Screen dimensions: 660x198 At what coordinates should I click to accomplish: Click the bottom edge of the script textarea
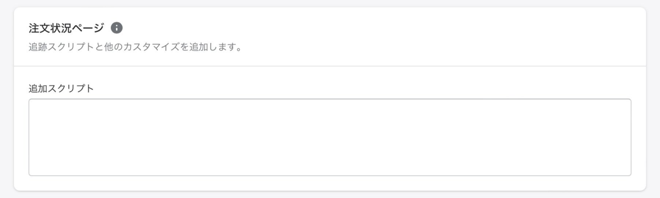click(x=330, y=175)
